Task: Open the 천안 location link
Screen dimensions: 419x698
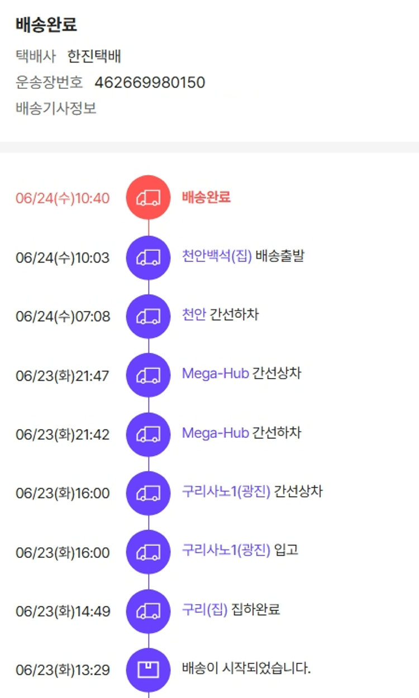Action: click(194, 315)
